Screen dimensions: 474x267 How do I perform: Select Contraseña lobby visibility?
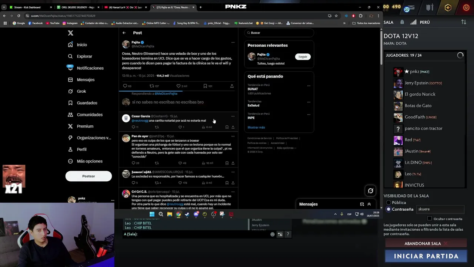(x=388, y=209)
